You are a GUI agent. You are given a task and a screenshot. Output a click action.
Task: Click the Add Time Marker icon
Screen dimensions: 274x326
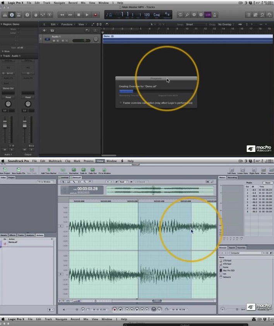[49, 171]
